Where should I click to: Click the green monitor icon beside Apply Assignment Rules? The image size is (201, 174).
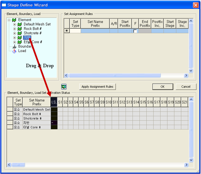pyautogui.click(x=64, y=87)
